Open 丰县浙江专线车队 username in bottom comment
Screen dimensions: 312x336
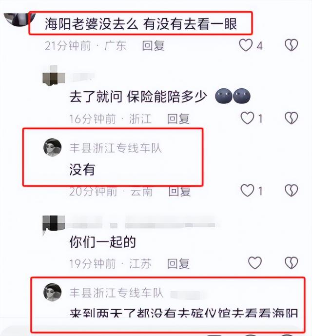(117, 293)
